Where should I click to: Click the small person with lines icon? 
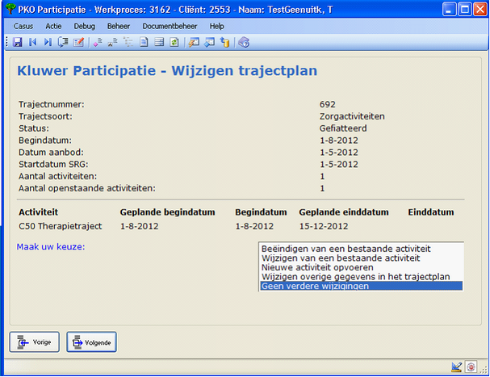click(x=113, y=42)
